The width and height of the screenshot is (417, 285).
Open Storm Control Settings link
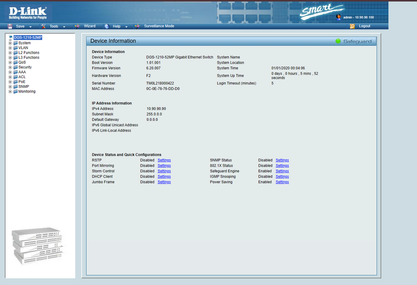(164, 171)
